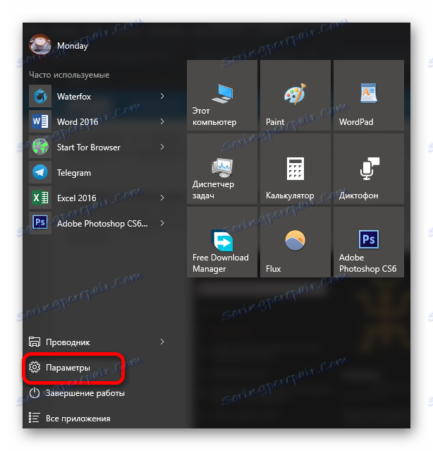The image size is (433, 451).
Task: Click the Параметры gear icon
Action: (35, 367)
